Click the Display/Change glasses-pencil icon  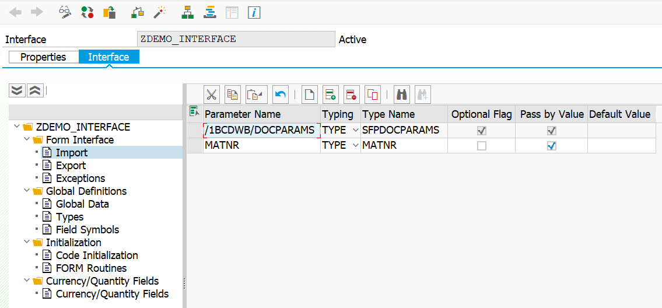coord(65,12)
